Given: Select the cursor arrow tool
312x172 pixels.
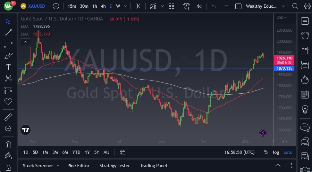Looking at the screenshot, I should [x=8, y=21].
